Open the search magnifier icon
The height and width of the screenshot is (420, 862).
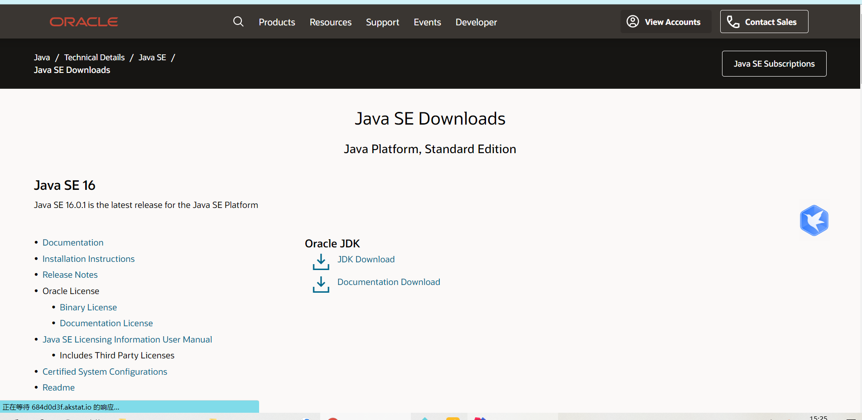(238, 21)
